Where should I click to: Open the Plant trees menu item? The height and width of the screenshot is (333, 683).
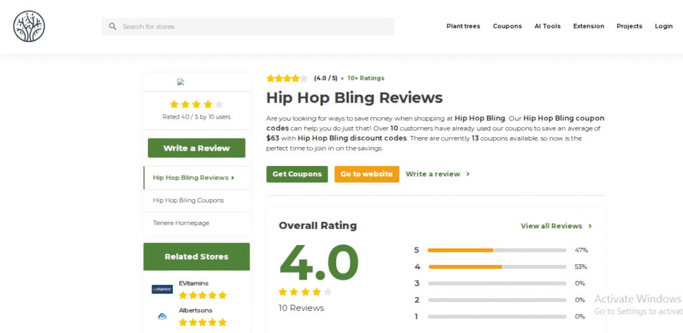(x=463, y=26)
